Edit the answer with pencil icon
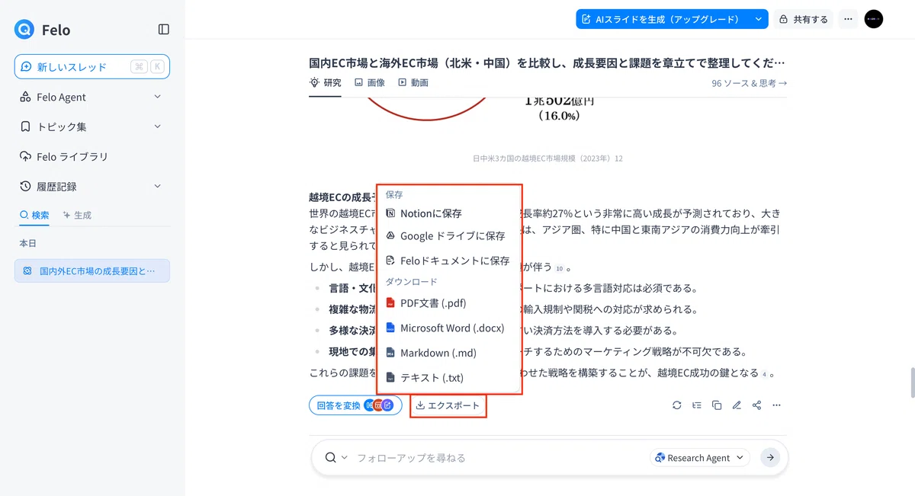The width and height of the screenshot is (915, 496). [737, 405]
